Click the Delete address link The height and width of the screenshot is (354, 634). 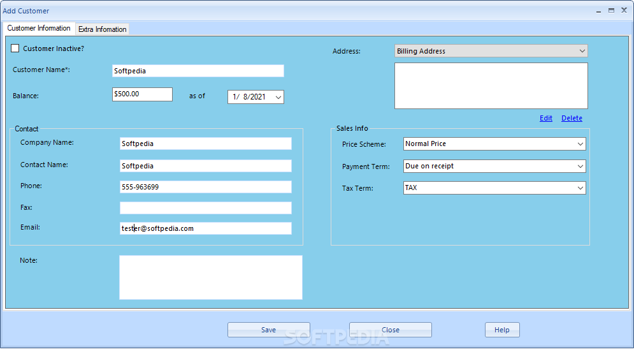(572, 118)
